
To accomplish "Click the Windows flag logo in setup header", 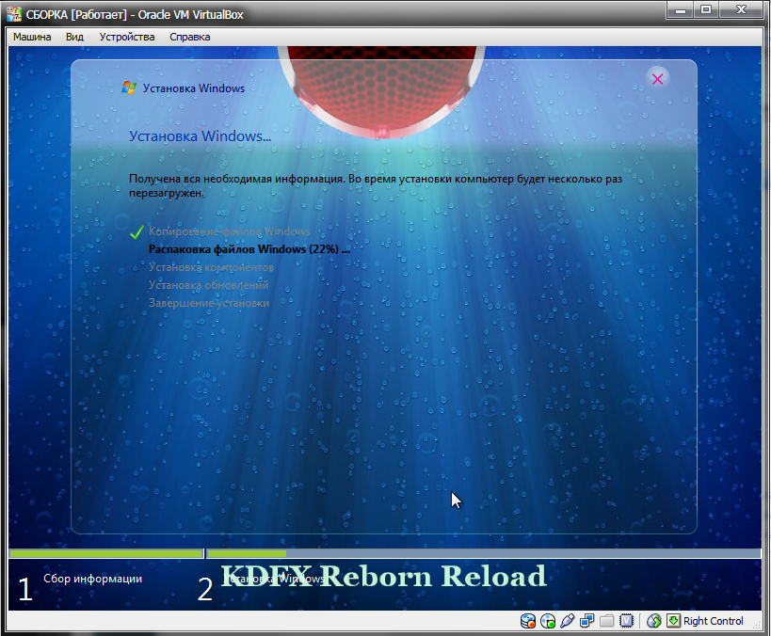I will (129, 88).
